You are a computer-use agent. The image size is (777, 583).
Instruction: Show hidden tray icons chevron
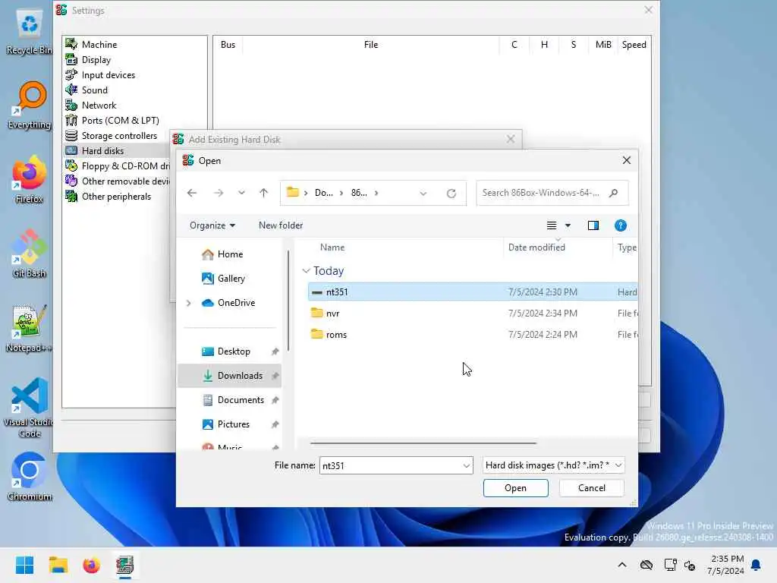(622, 565)
